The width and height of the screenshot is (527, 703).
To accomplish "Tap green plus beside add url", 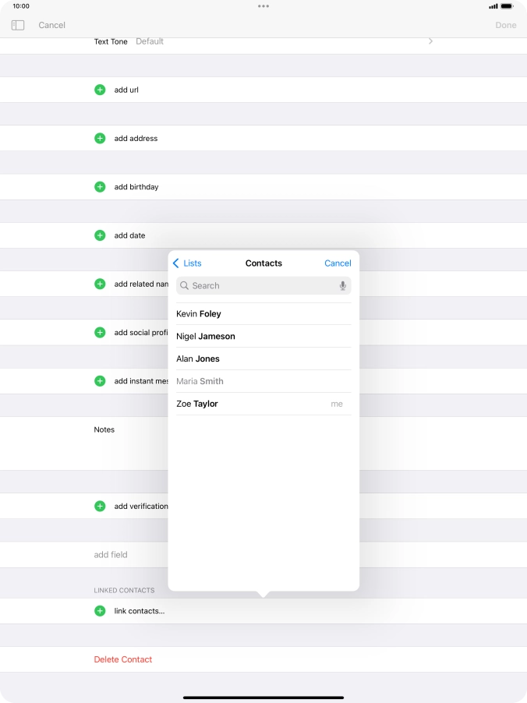I will [x=100, y=90].
